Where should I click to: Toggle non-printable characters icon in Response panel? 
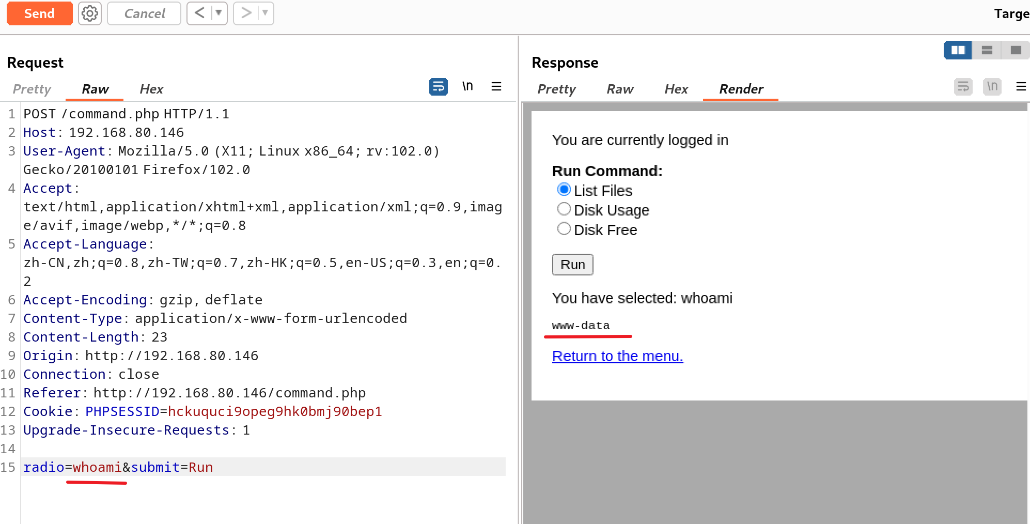pos(992,86)
